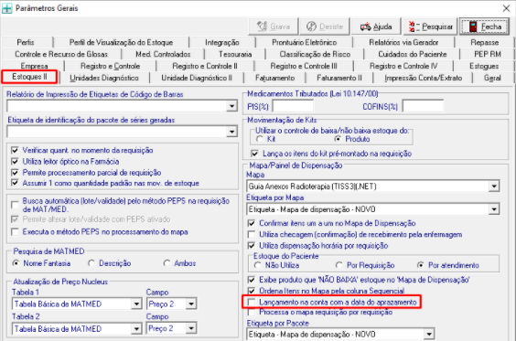Open the Med. Controlados tab
Screen dimensions: 516x341
(163, 54)
